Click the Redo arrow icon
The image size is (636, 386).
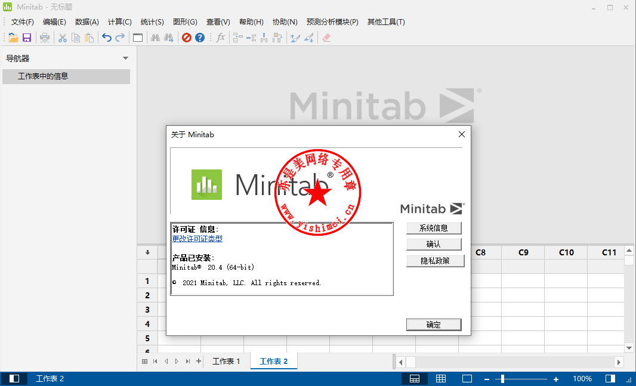coord(120,38)
